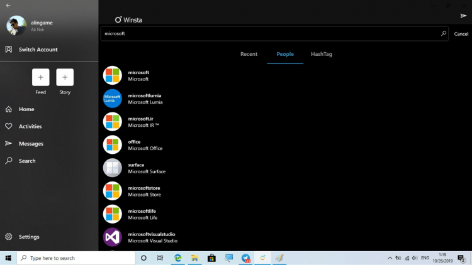Open the Microsoft Store avatar
Viewport: 472px width, 265px height.
pyautogui.click(x=112, y=191)
